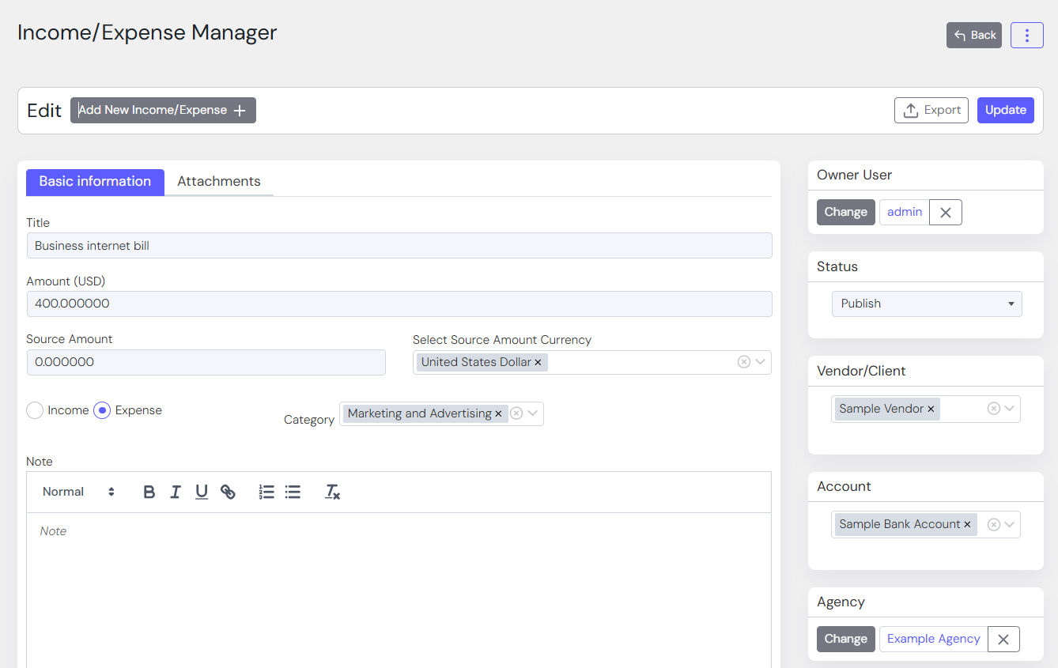This screenshot has width=1058, height=668.
Task: Switch to the Attachments tab
Action: 218,182
